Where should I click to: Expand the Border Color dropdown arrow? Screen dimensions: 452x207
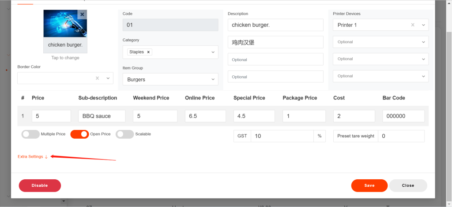click(x=108, y=78)
